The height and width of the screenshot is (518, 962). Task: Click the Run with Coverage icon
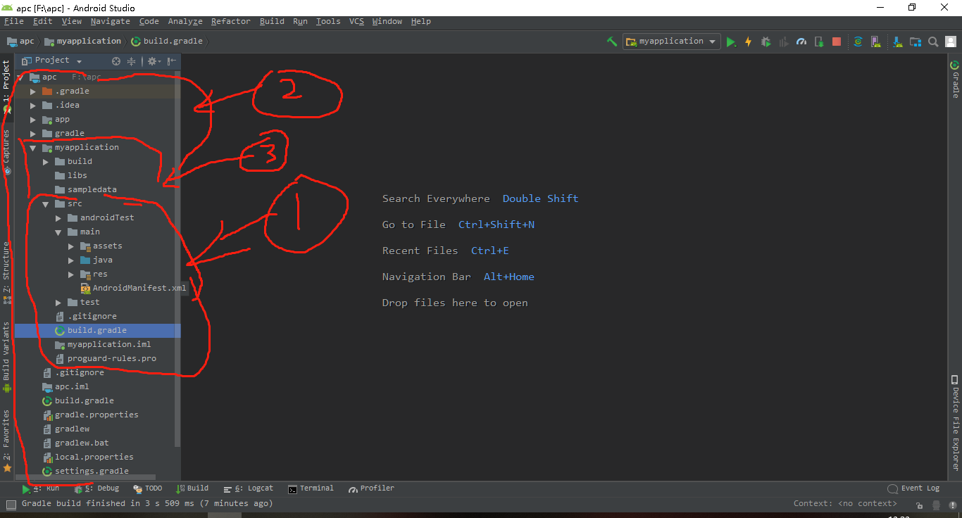(x=783, y=42)
